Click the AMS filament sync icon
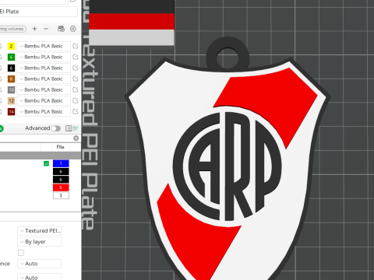The image size is (374, 280). 61,29
